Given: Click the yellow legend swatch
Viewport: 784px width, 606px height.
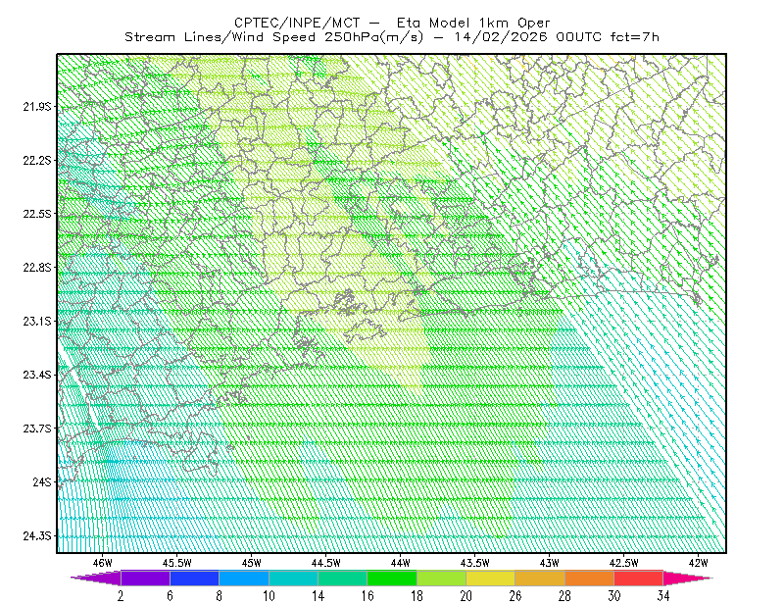Looking at the screenshot, I should (x=491, y=578).
